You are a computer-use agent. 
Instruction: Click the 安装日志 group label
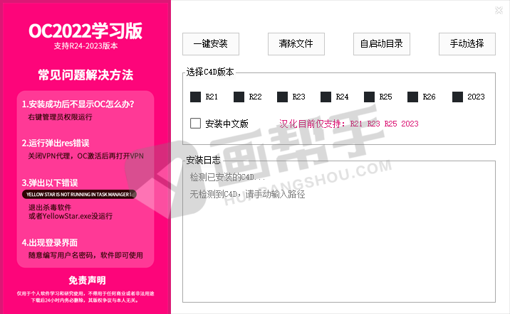tap(203, 161)
